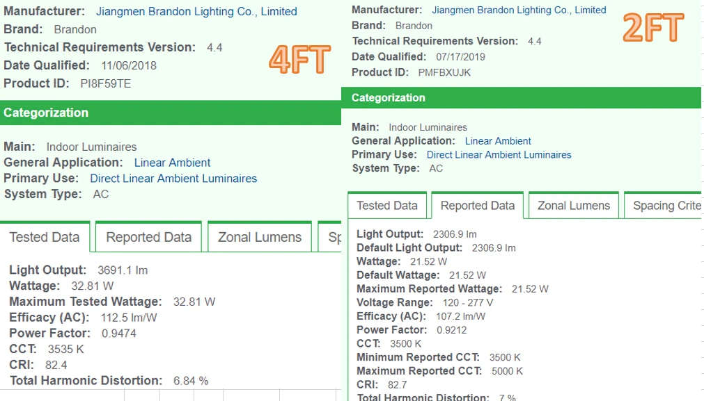Image resolution: width=704 pixels, height=401 pixels.
Task: Open Zonal Lumens tab in 2FT listing
Action: click(x=574, y=206)
